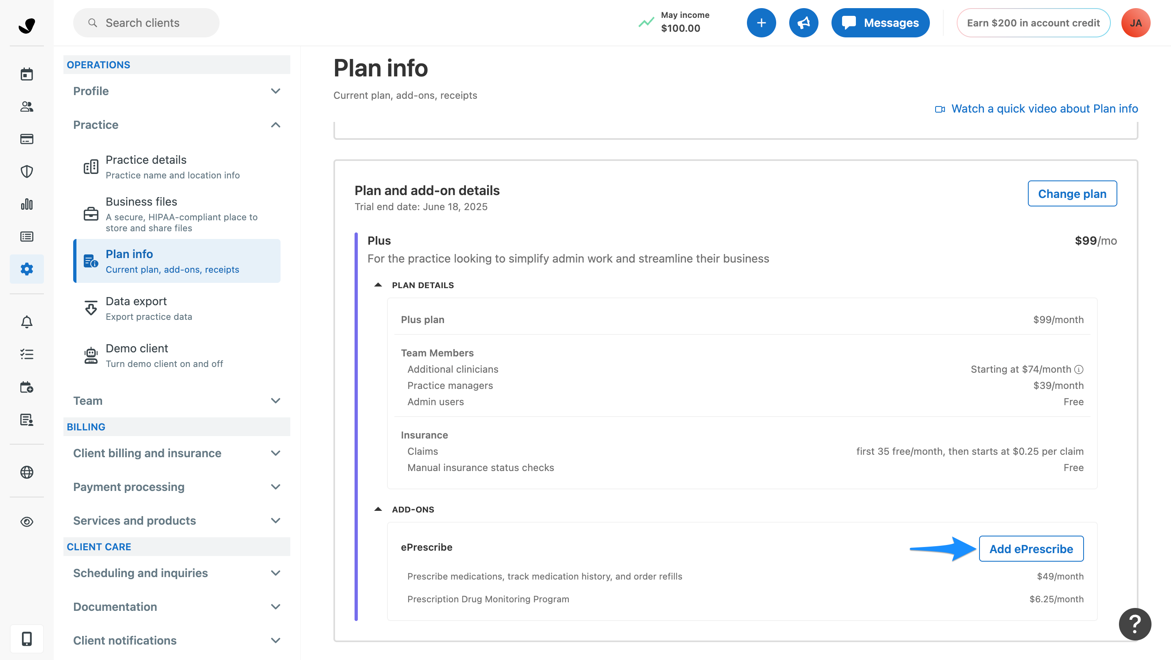Open the Calendar icon in left rail

[x=27, y=74]
